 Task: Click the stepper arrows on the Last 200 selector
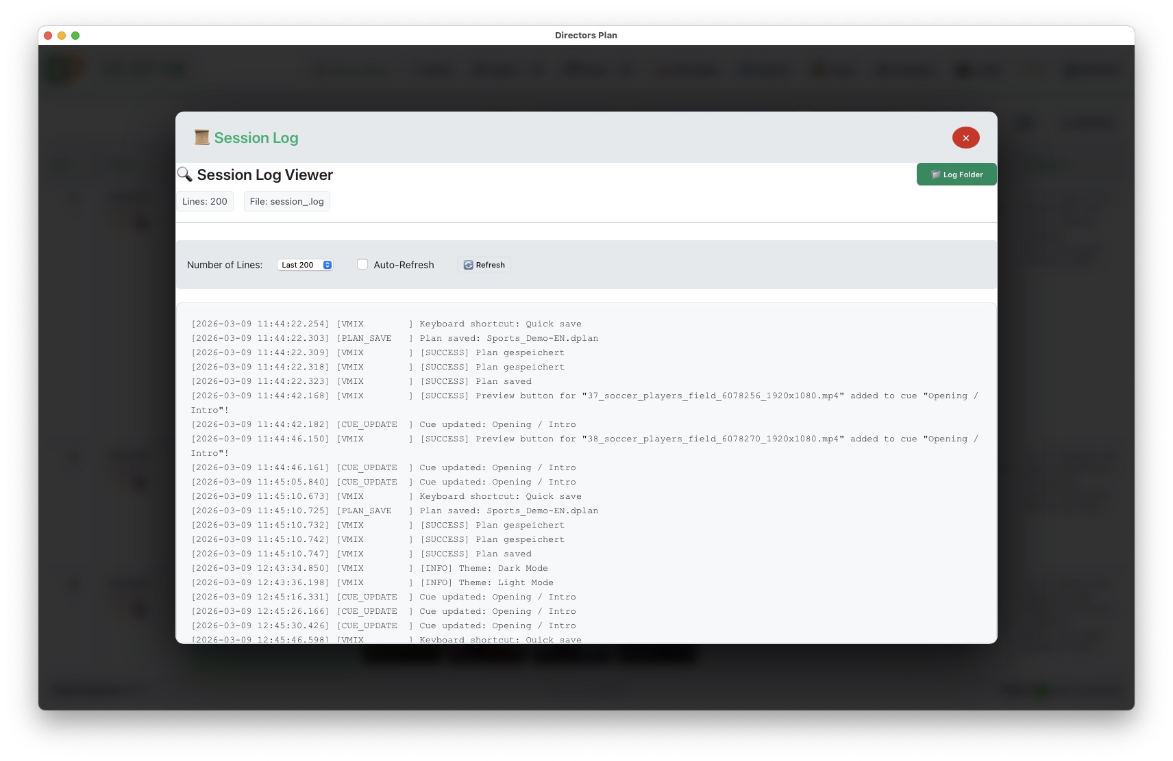328,264
